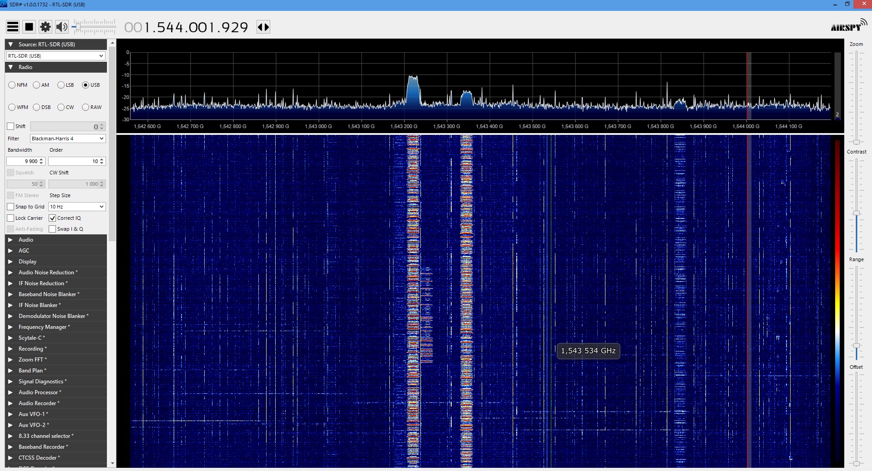Viewport: 872px width, 471px height.
Task: Expand the Audio Noise Reduction panel
Action: click(x=56, y=273)
